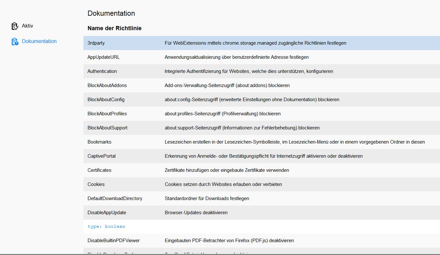The width and height of the screenshot is (440, 255).
Task: Open the Bookmarks policy row
Action: coord(99,142)
